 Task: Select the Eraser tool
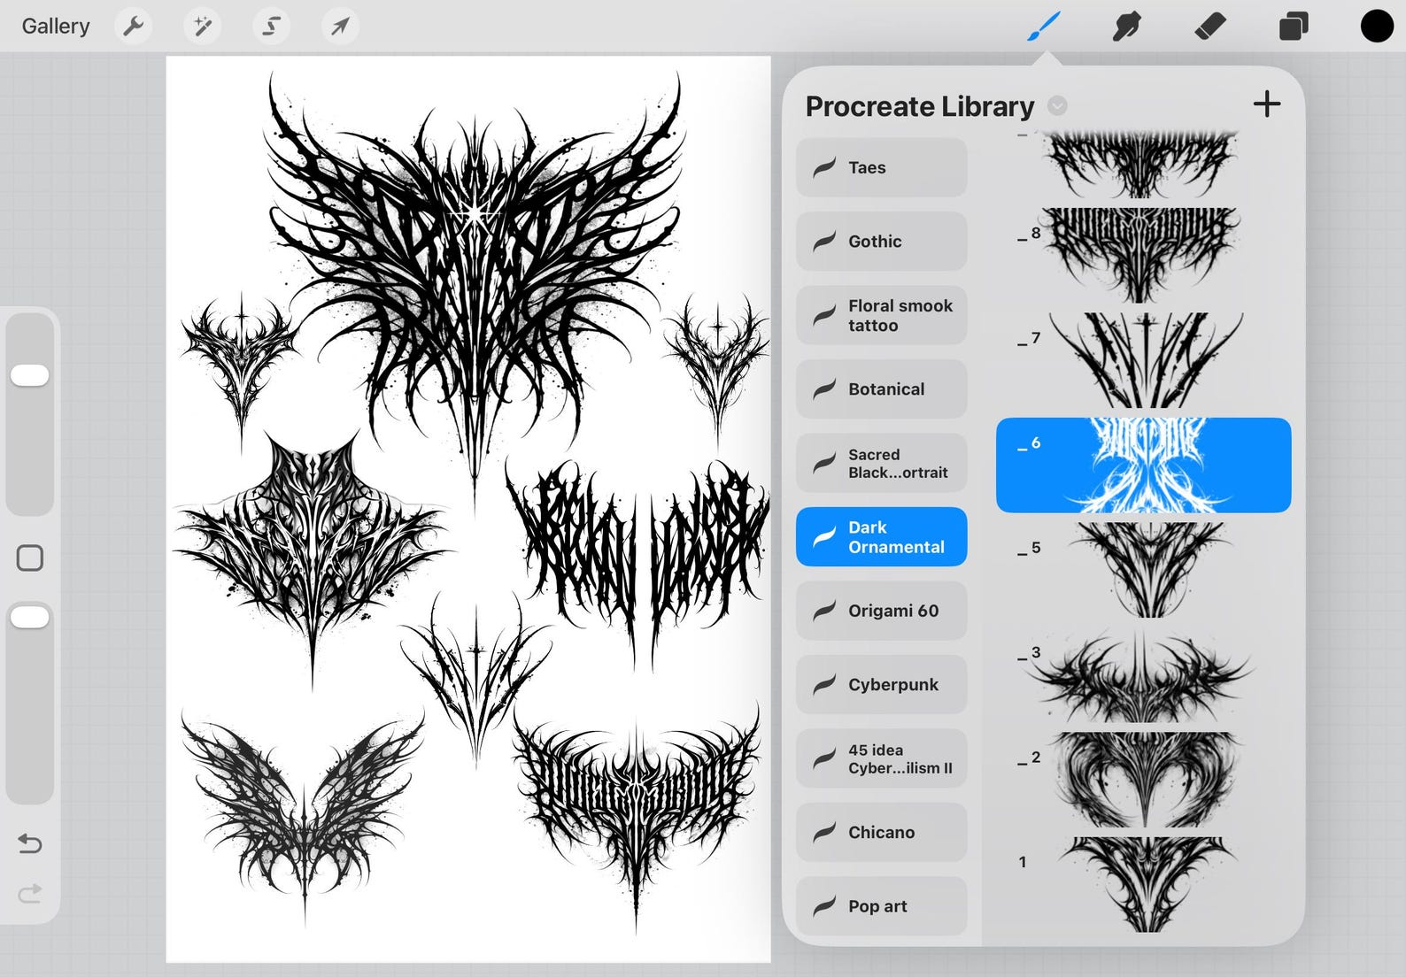(x=1209, y=27)
